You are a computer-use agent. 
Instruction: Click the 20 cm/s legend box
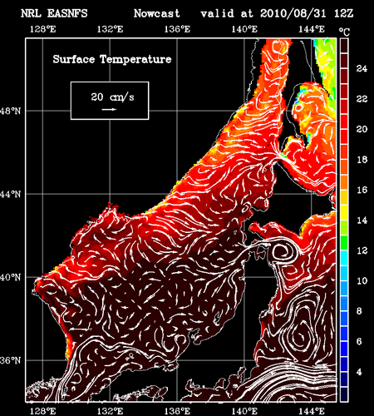110,101
